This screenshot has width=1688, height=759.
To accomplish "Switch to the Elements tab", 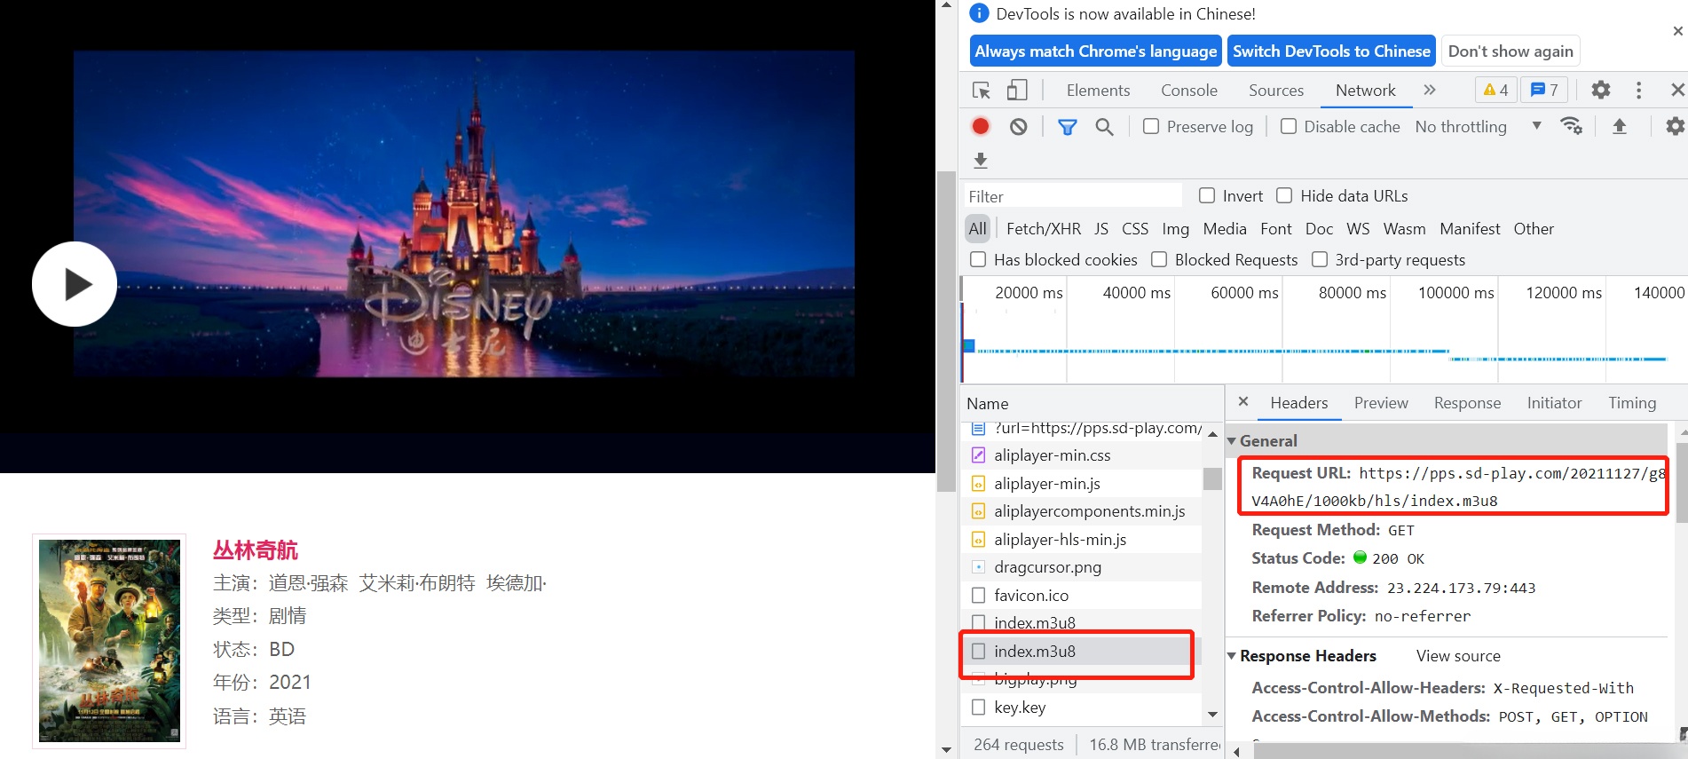I will (1098, 91).
